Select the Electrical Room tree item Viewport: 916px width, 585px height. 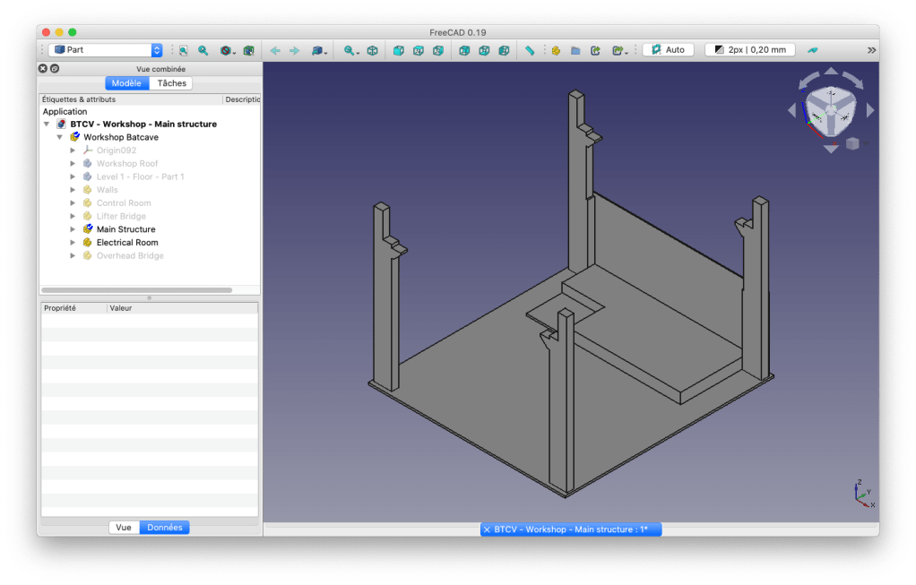pyautogui.click(x=127, y=243)
